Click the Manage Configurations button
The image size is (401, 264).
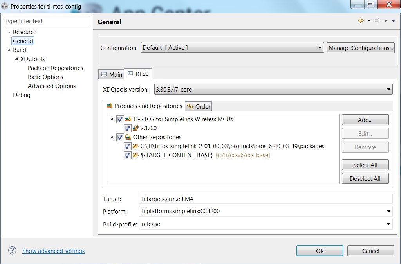click(x=361, y=48)
